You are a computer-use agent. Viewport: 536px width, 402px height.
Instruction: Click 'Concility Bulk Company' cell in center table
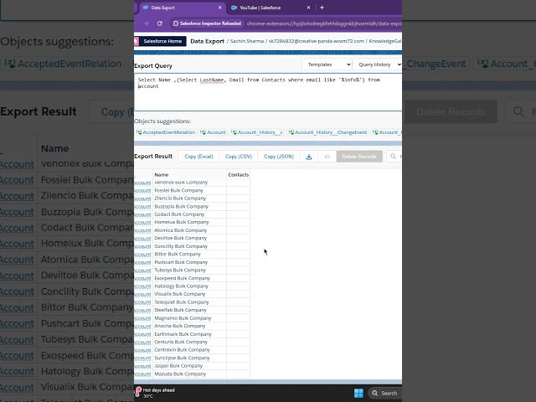coord(189,246)
